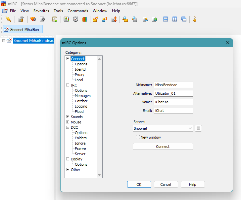Select Messages under IRC category
The width and height of the screenshot is (241, 200).
[83, 96]
